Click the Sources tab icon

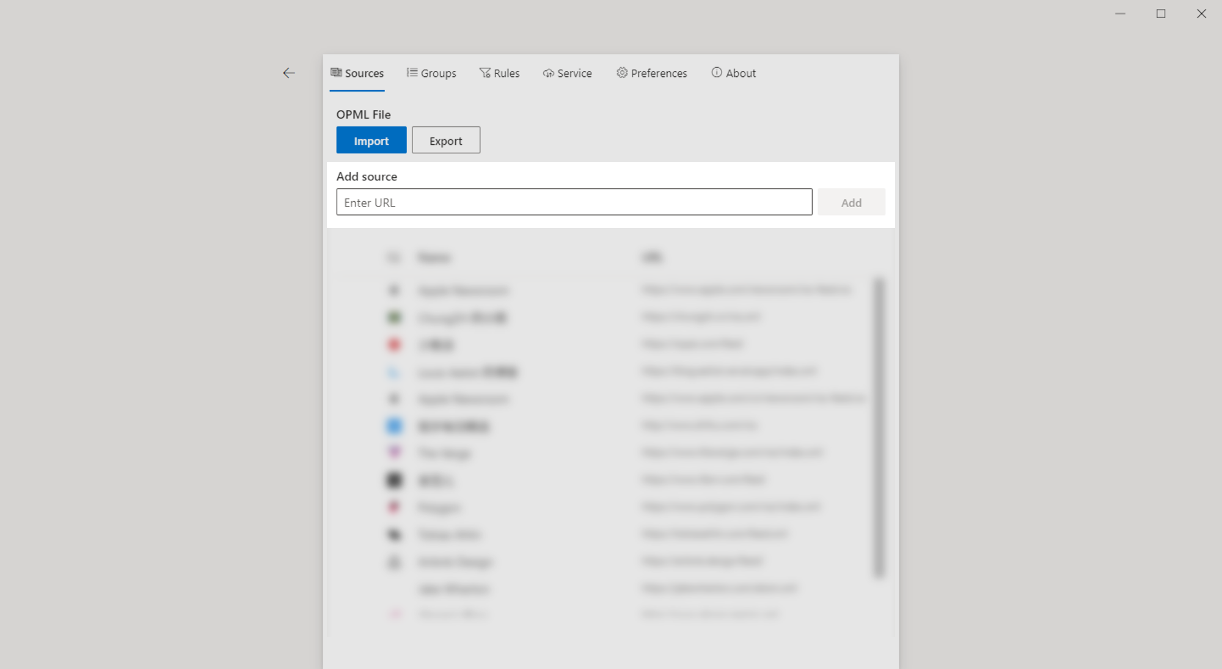click(337, 73)
